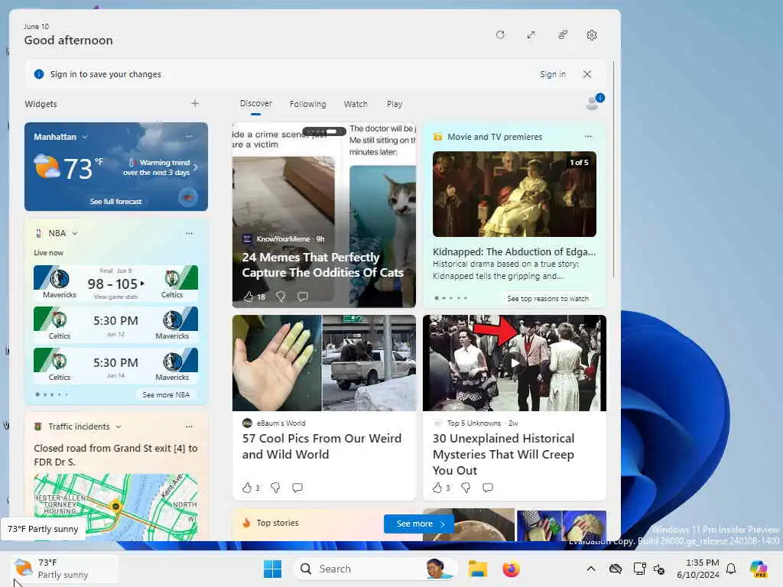Screen dimensions: 783x587
Task: Dismiss the sign-in banner with the X
Action: (x=587, y=74)
